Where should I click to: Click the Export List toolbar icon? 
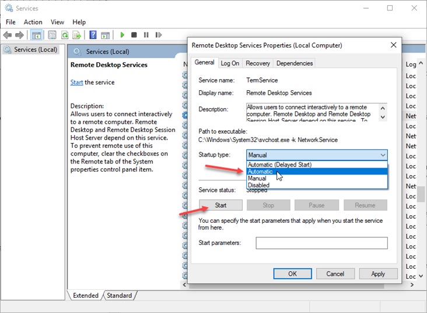click(75, 35)
